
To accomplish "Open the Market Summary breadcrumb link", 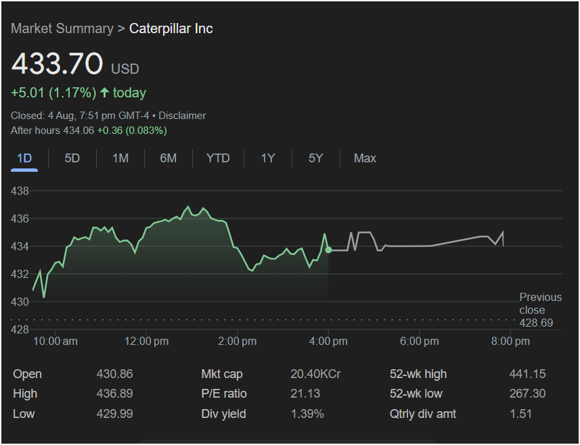I will click(x=62, y=28).
